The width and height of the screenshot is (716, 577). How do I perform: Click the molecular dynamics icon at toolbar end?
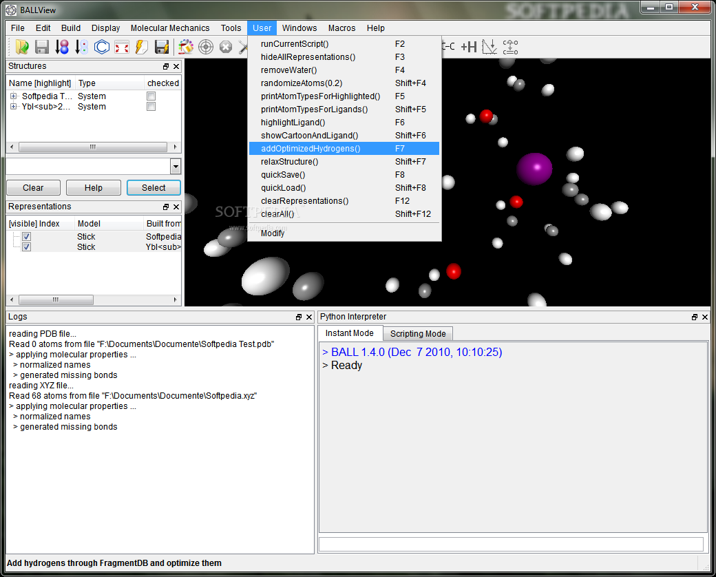[510, 47]
